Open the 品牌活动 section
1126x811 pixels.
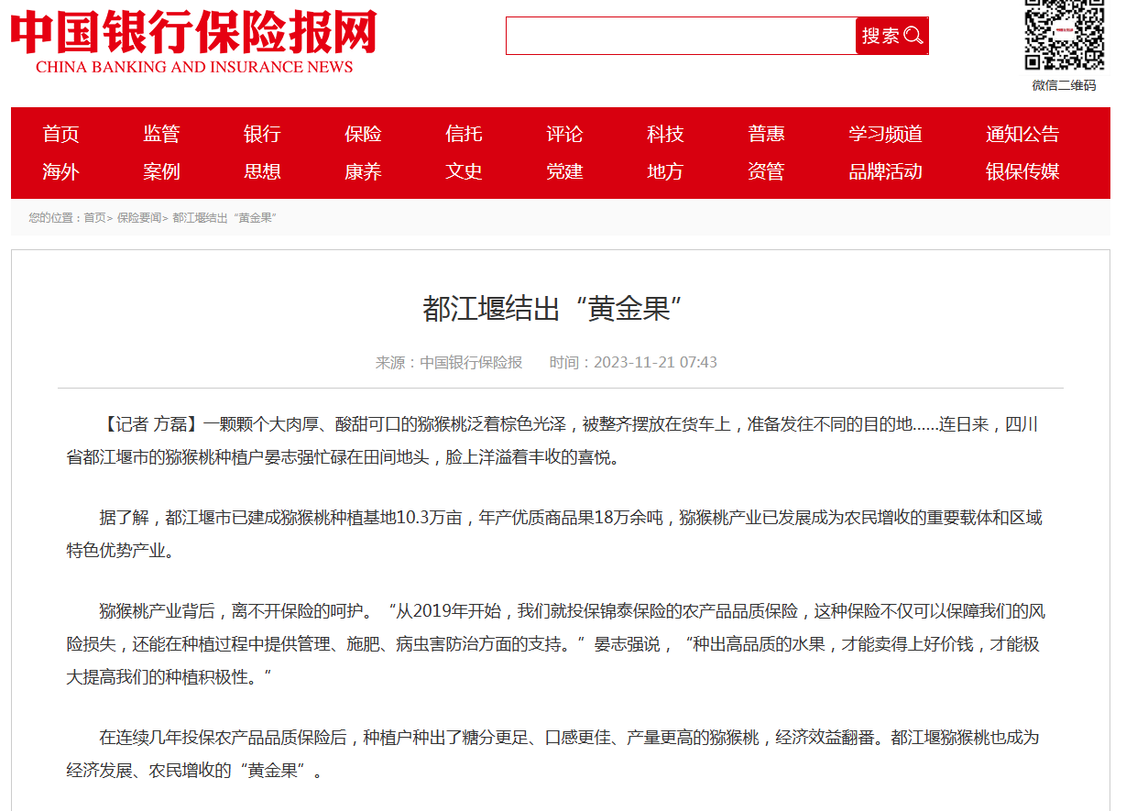(885, 171)
